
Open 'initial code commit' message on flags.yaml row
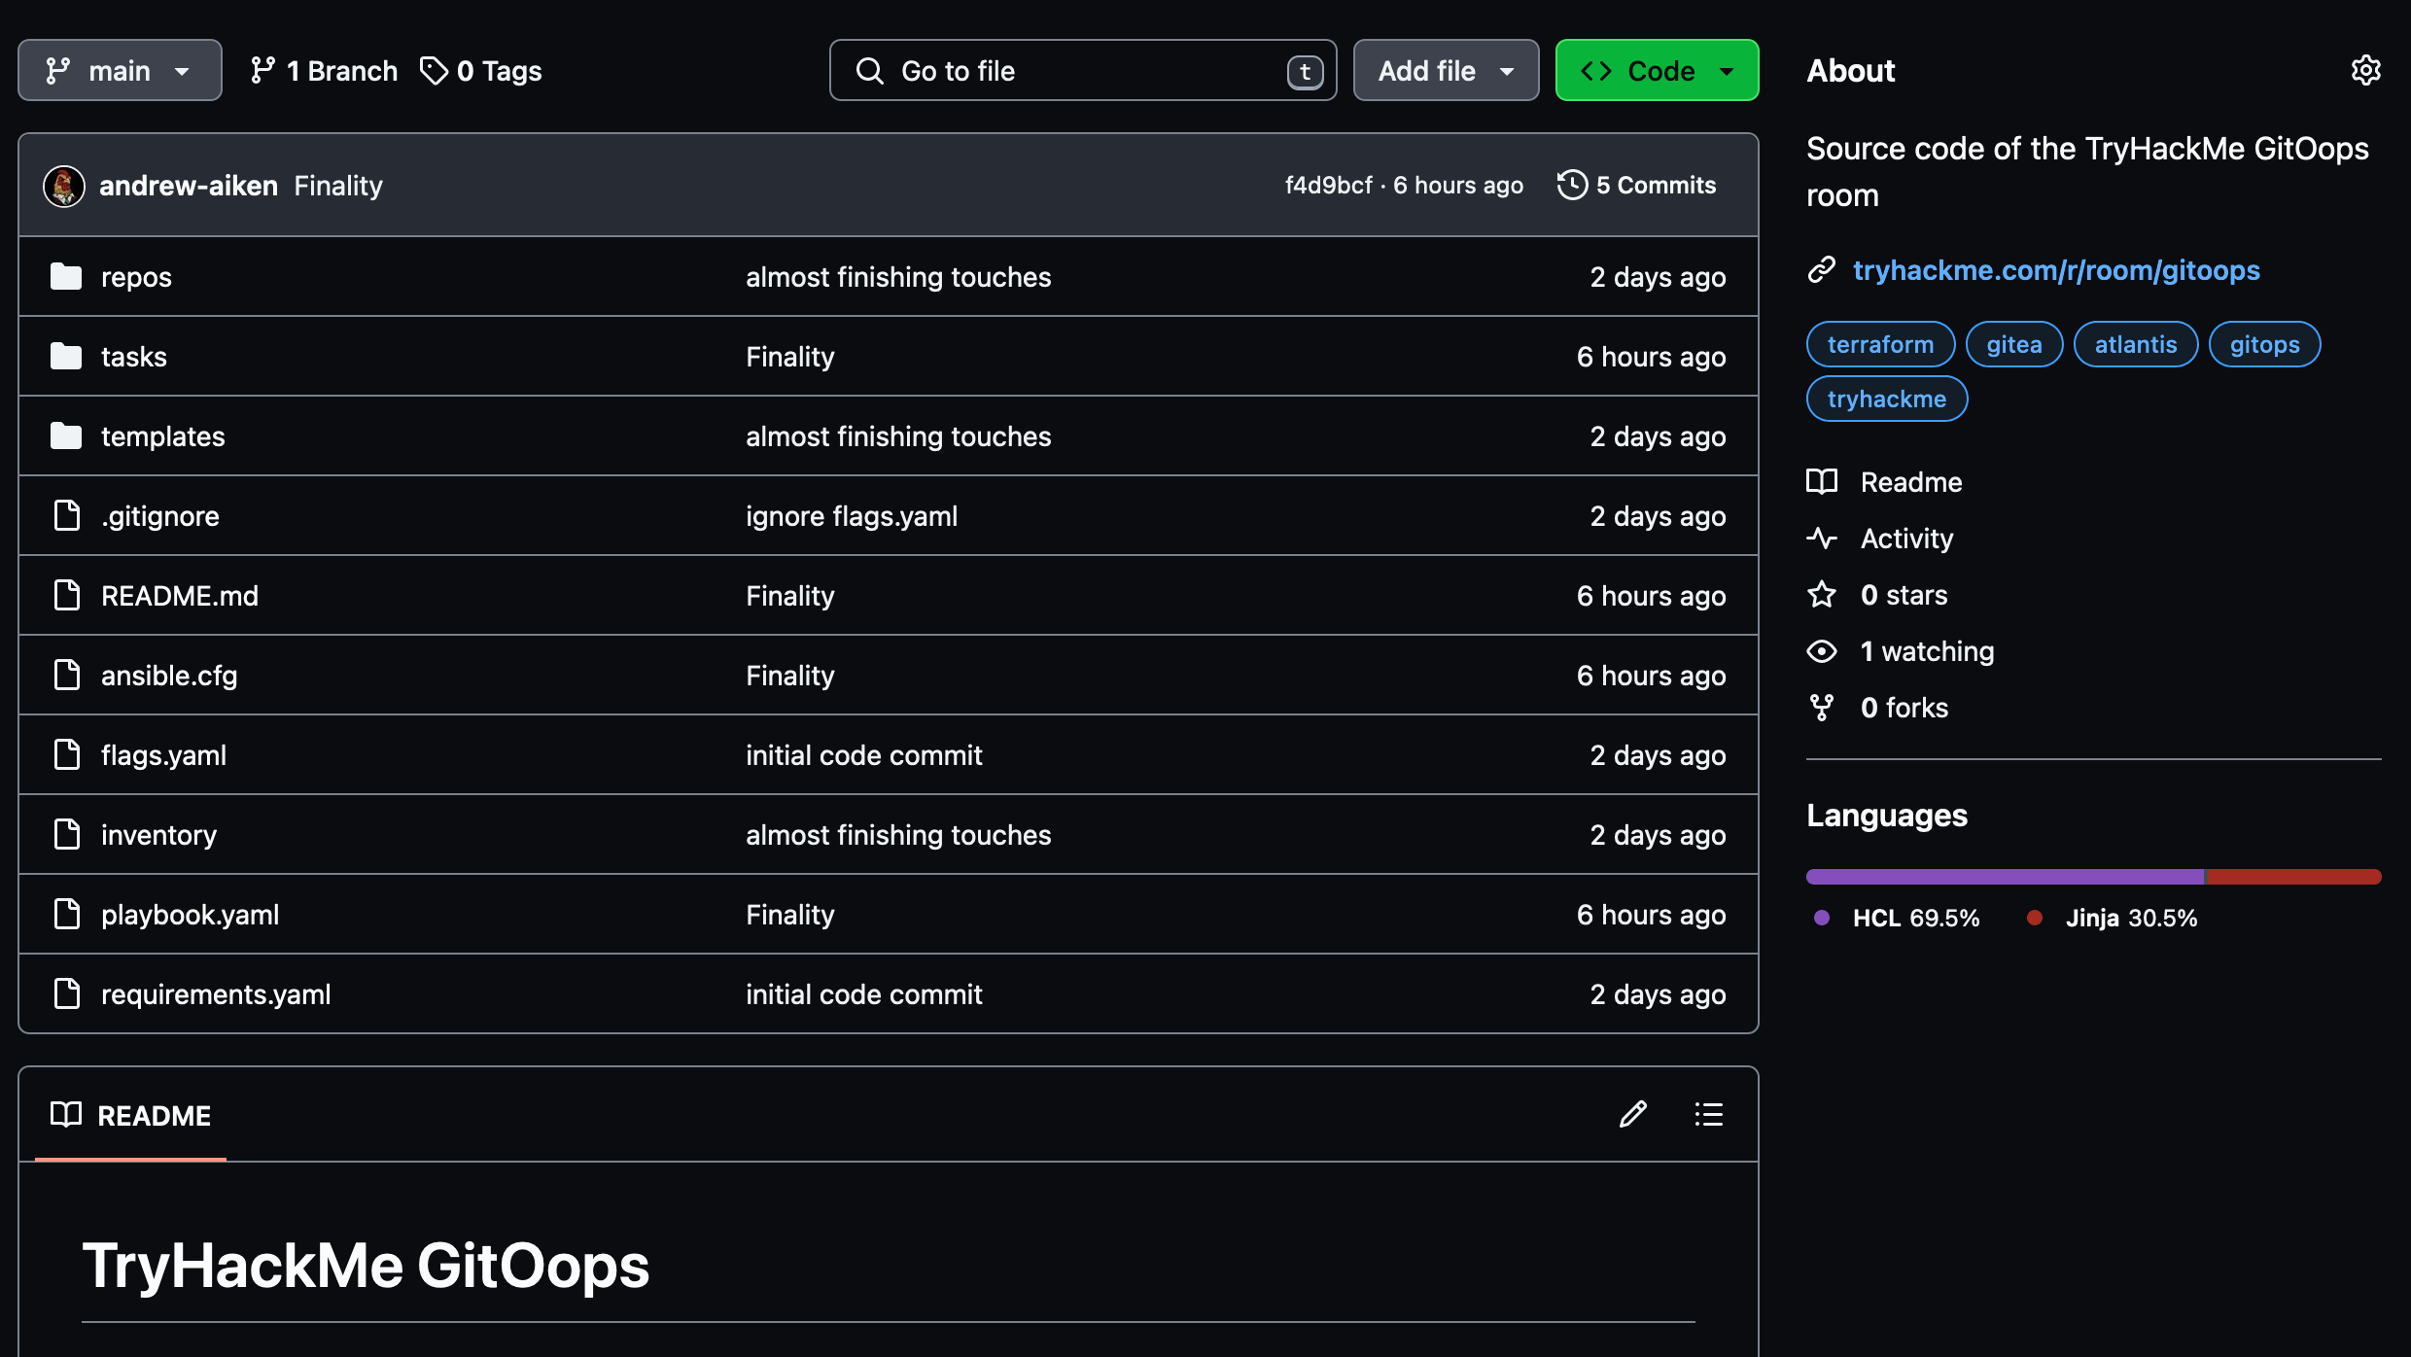(x=864, y=755)
